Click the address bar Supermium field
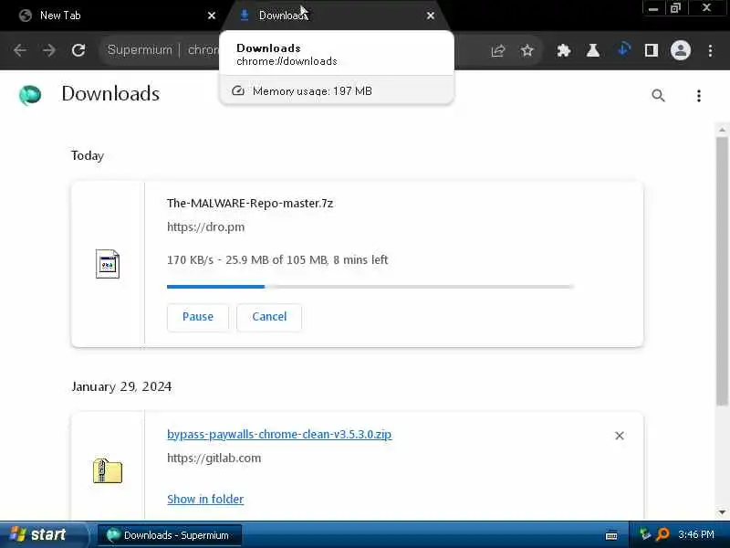 [161, 50]
